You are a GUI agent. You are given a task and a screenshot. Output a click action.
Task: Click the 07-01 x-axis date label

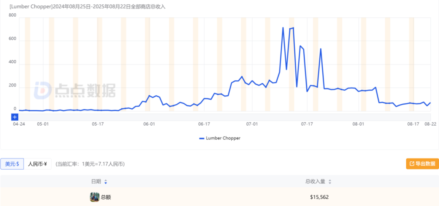[252, 124]
